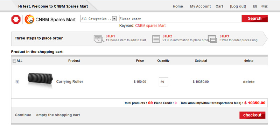This screenshot has width=280, height=134.
Task: Click the total products count 69
Action: point(150,103)
